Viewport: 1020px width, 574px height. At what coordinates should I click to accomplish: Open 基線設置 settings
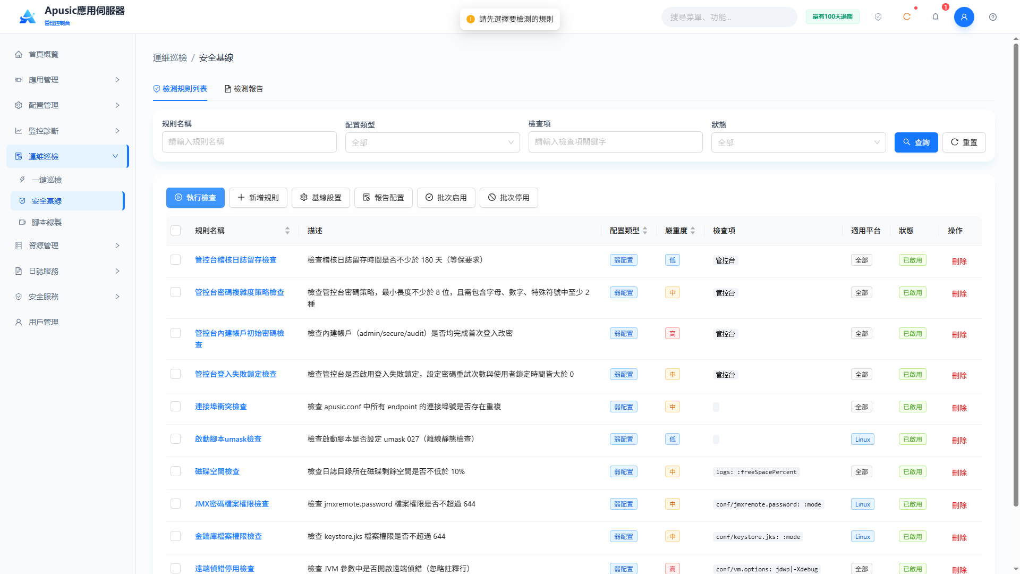[x=321, y=198]
